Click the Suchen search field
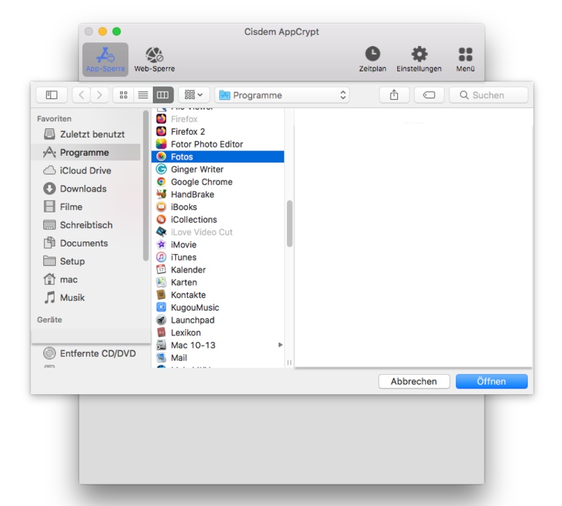562x506 pixels. coord(488,95)
